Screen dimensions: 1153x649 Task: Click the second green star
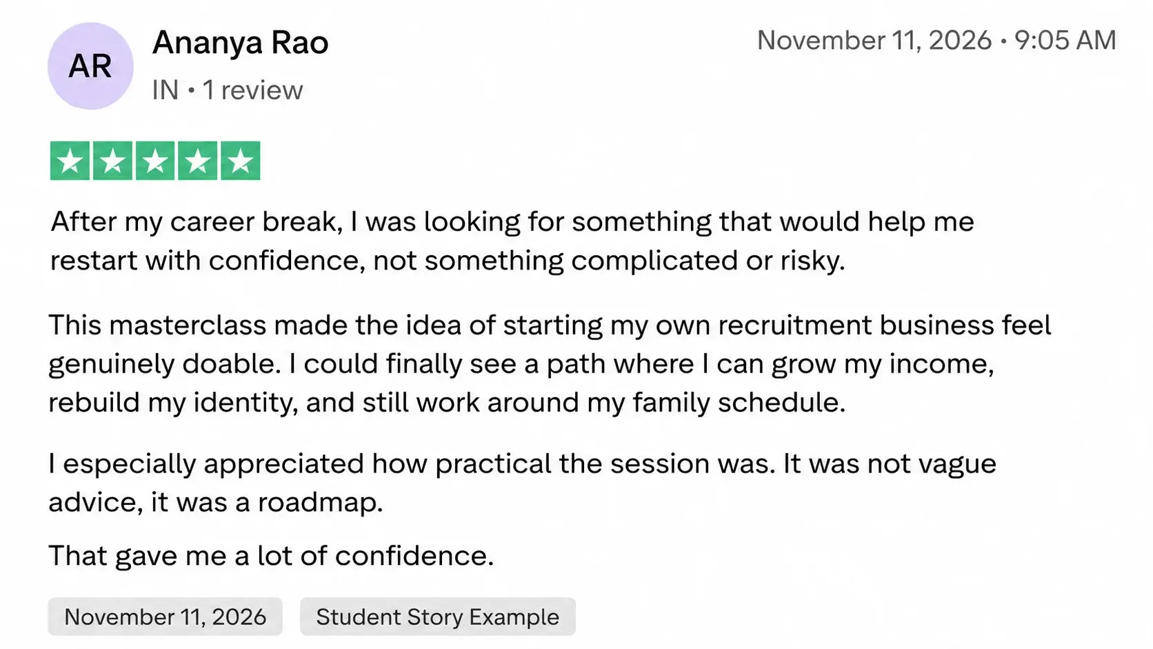(x=112, y=161)
